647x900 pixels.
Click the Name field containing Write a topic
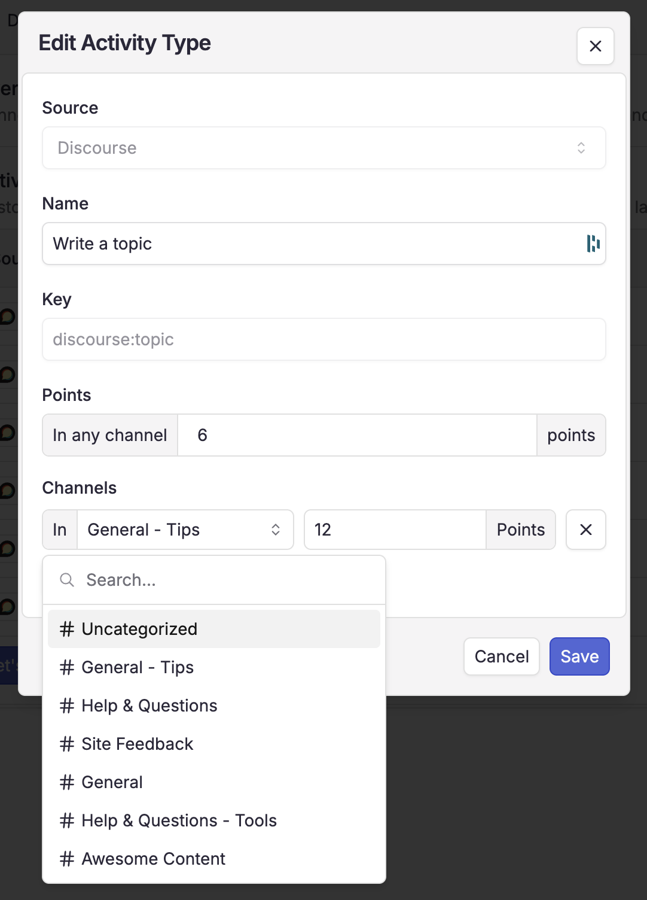tap(323, 244)
